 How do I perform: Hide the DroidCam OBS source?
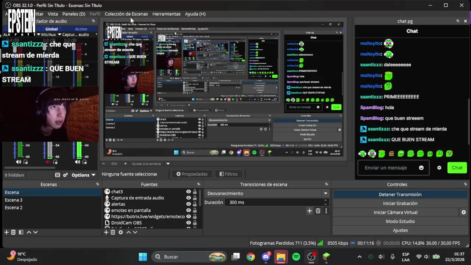coord(188,223)
